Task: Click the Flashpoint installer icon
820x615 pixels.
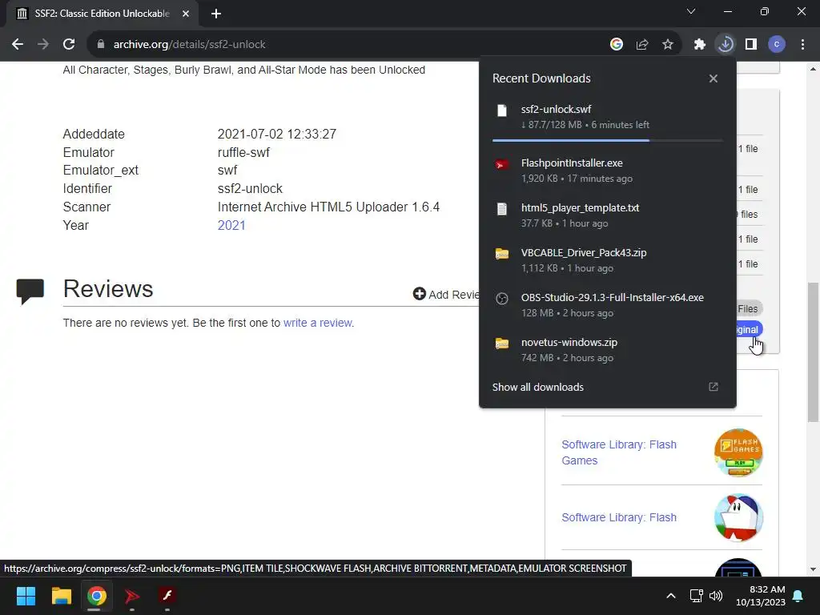Action: click(502, 164)
